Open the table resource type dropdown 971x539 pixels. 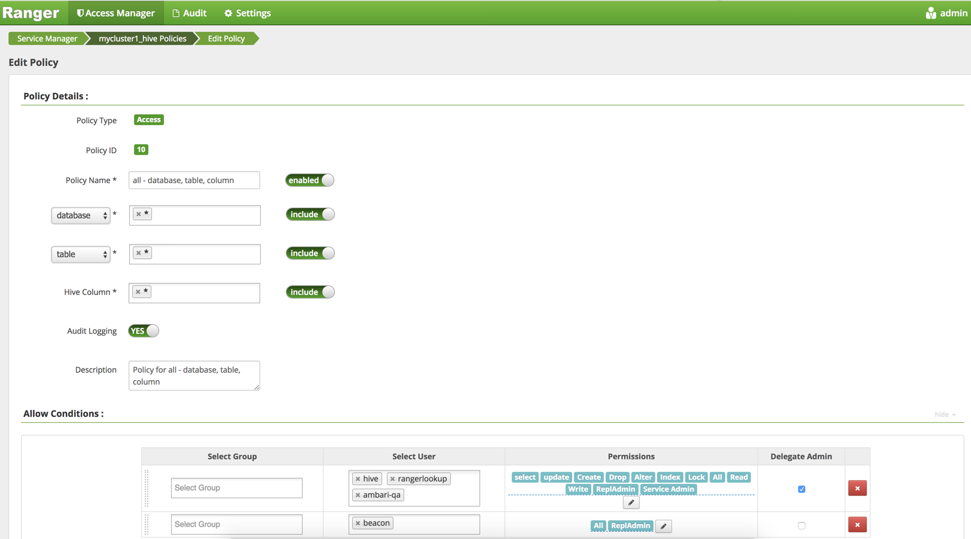pyautogui.click(x=81, y=254)
